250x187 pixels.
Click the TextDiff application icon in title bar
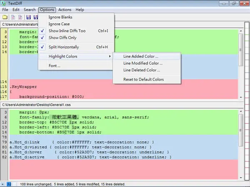(3, 3)
